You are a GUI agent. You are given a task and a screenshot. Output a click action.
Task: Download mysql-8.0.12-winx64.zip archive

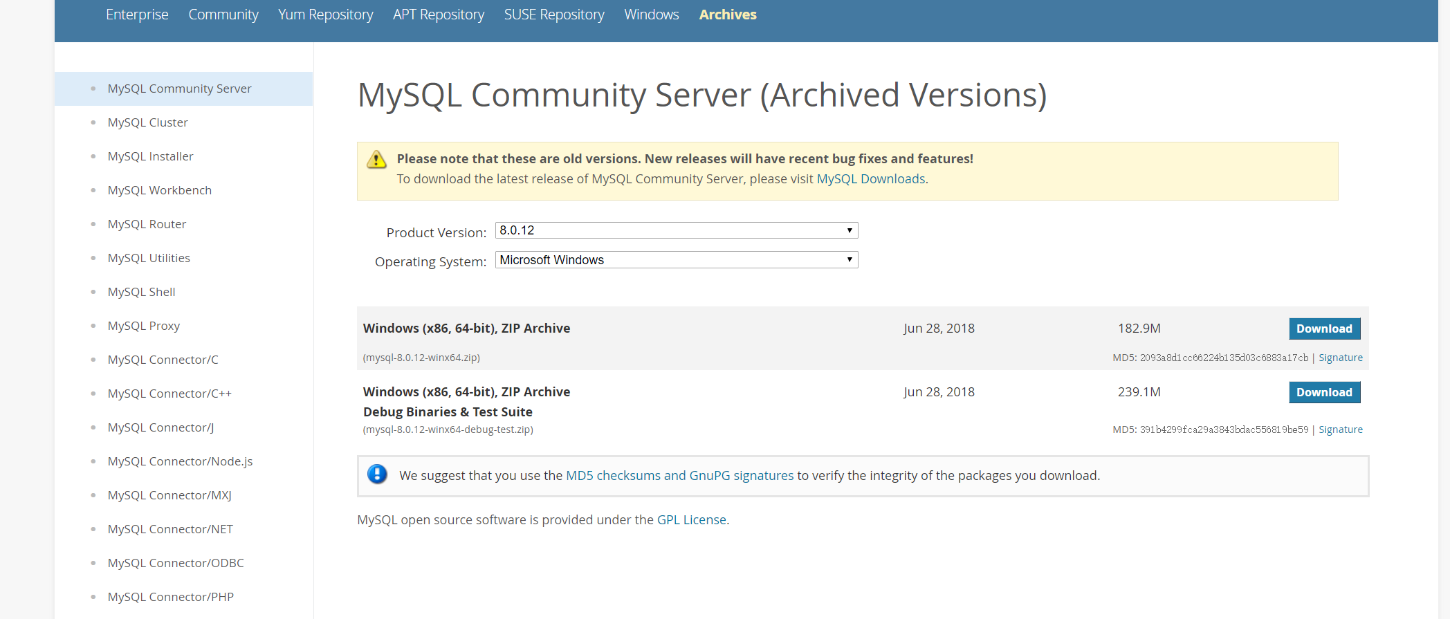point(1324,329)
